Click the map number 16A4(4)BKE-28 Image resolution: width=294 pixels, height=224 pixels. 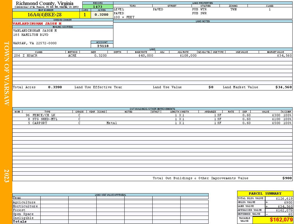click(x=45, y=15)
